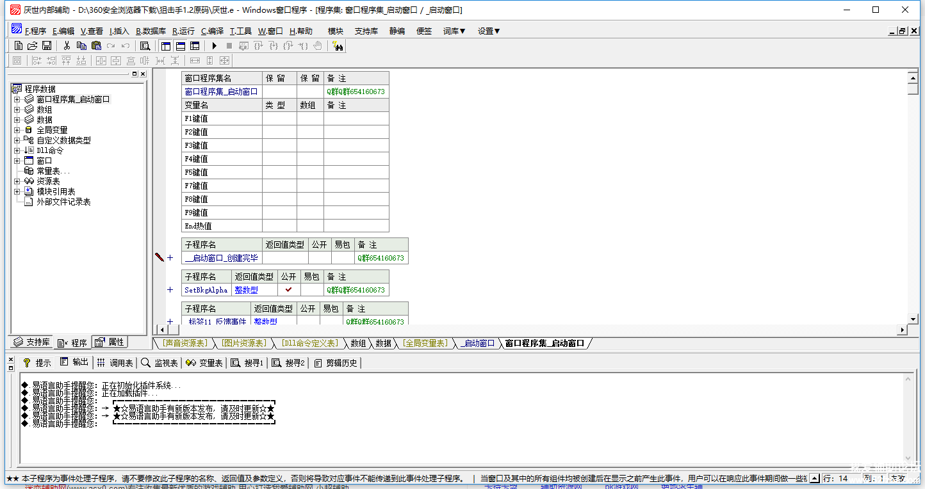Select the 外部文件记录表 tree item

pos(63,202)
